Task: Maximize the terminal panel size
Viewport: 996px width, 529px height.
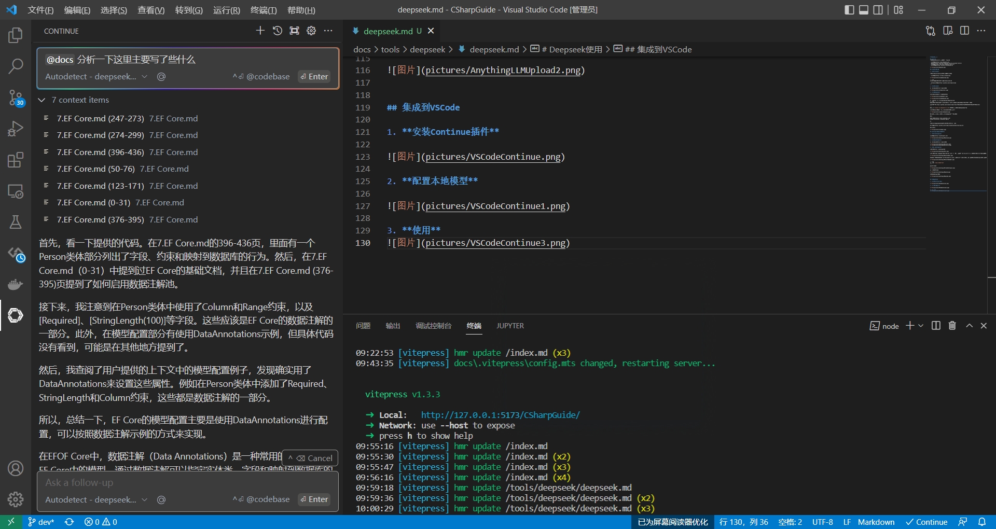Action: [969, 326]
